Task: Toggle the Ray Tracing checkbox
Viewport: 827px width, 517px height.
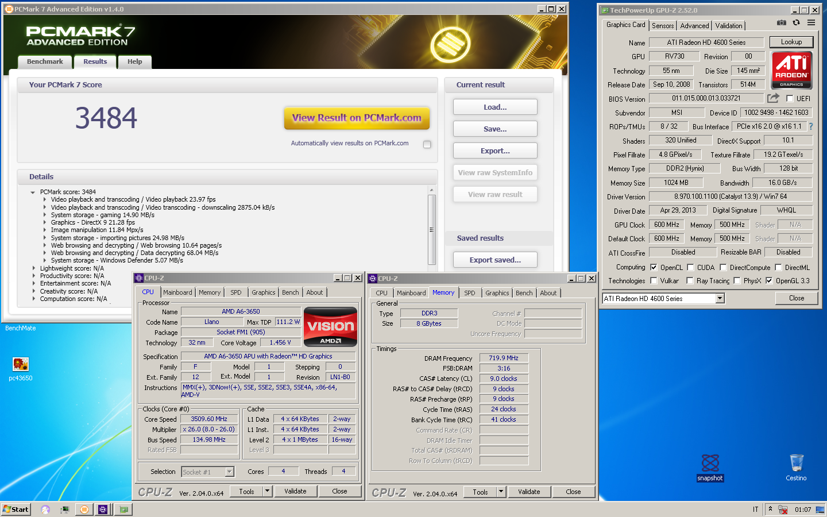Action: click(690, 280)
